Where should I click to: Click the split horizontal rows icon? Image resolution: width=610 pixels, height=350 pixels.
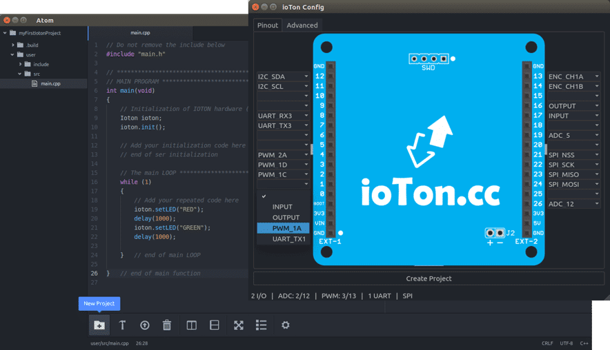(215, 325)
